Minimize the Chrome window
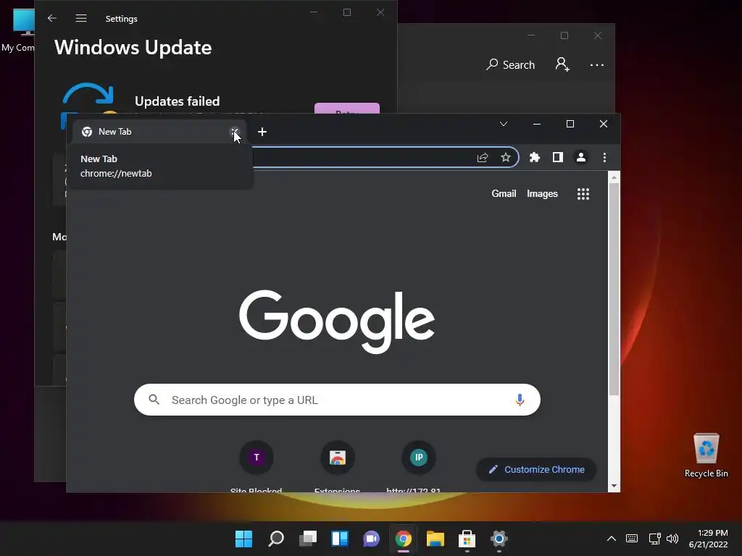 537,124
